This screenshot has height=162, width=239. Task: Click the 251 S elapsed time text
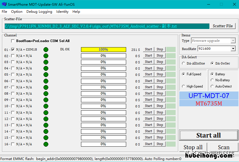pos(136,50)
